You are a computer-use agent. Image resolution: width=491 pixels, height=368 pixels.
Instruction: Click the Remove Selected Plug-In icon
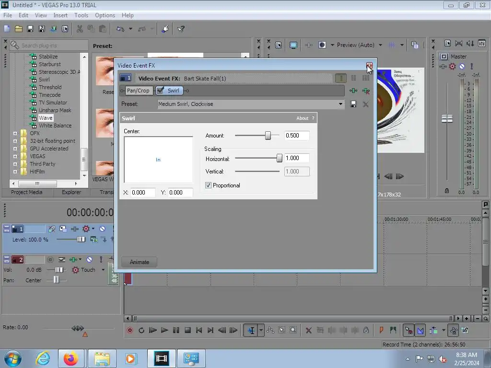[x=366, y=91]
